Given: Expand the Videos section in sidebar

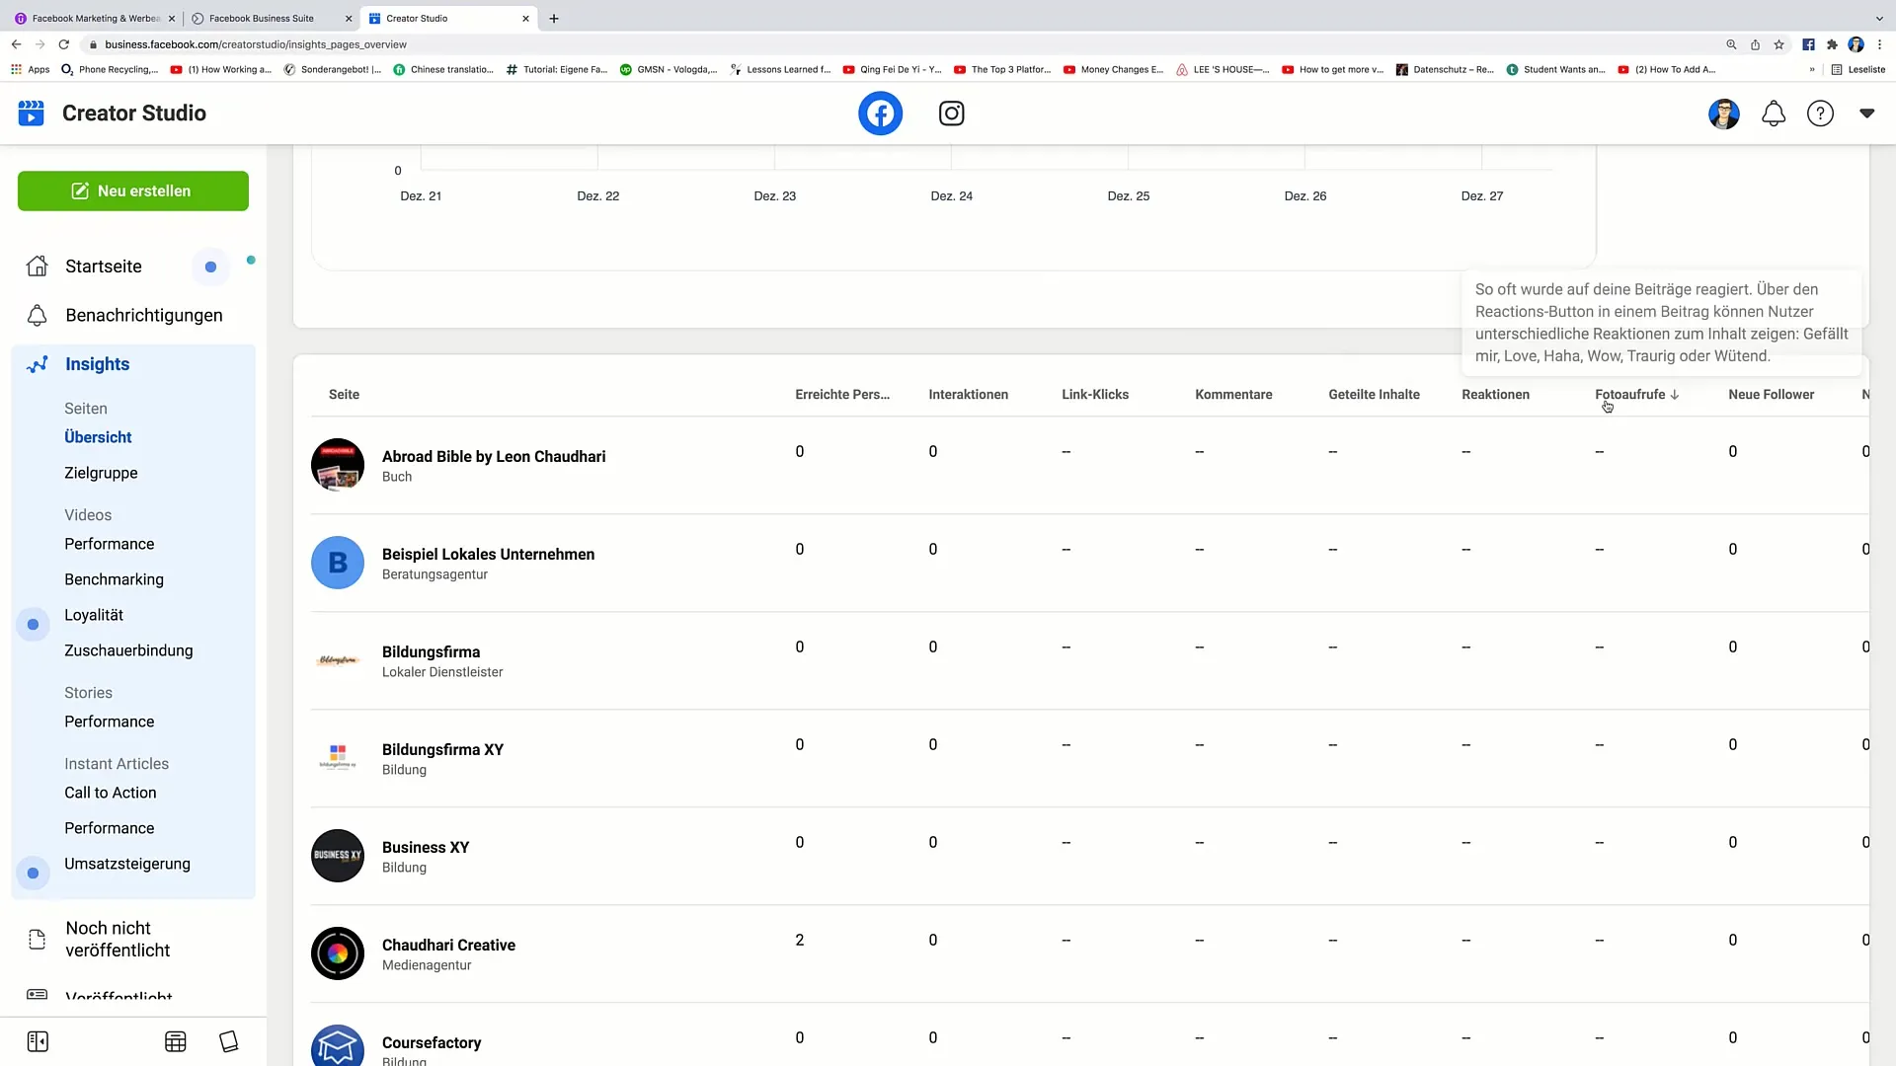Looking at the screenshot, I should point(87,514).
